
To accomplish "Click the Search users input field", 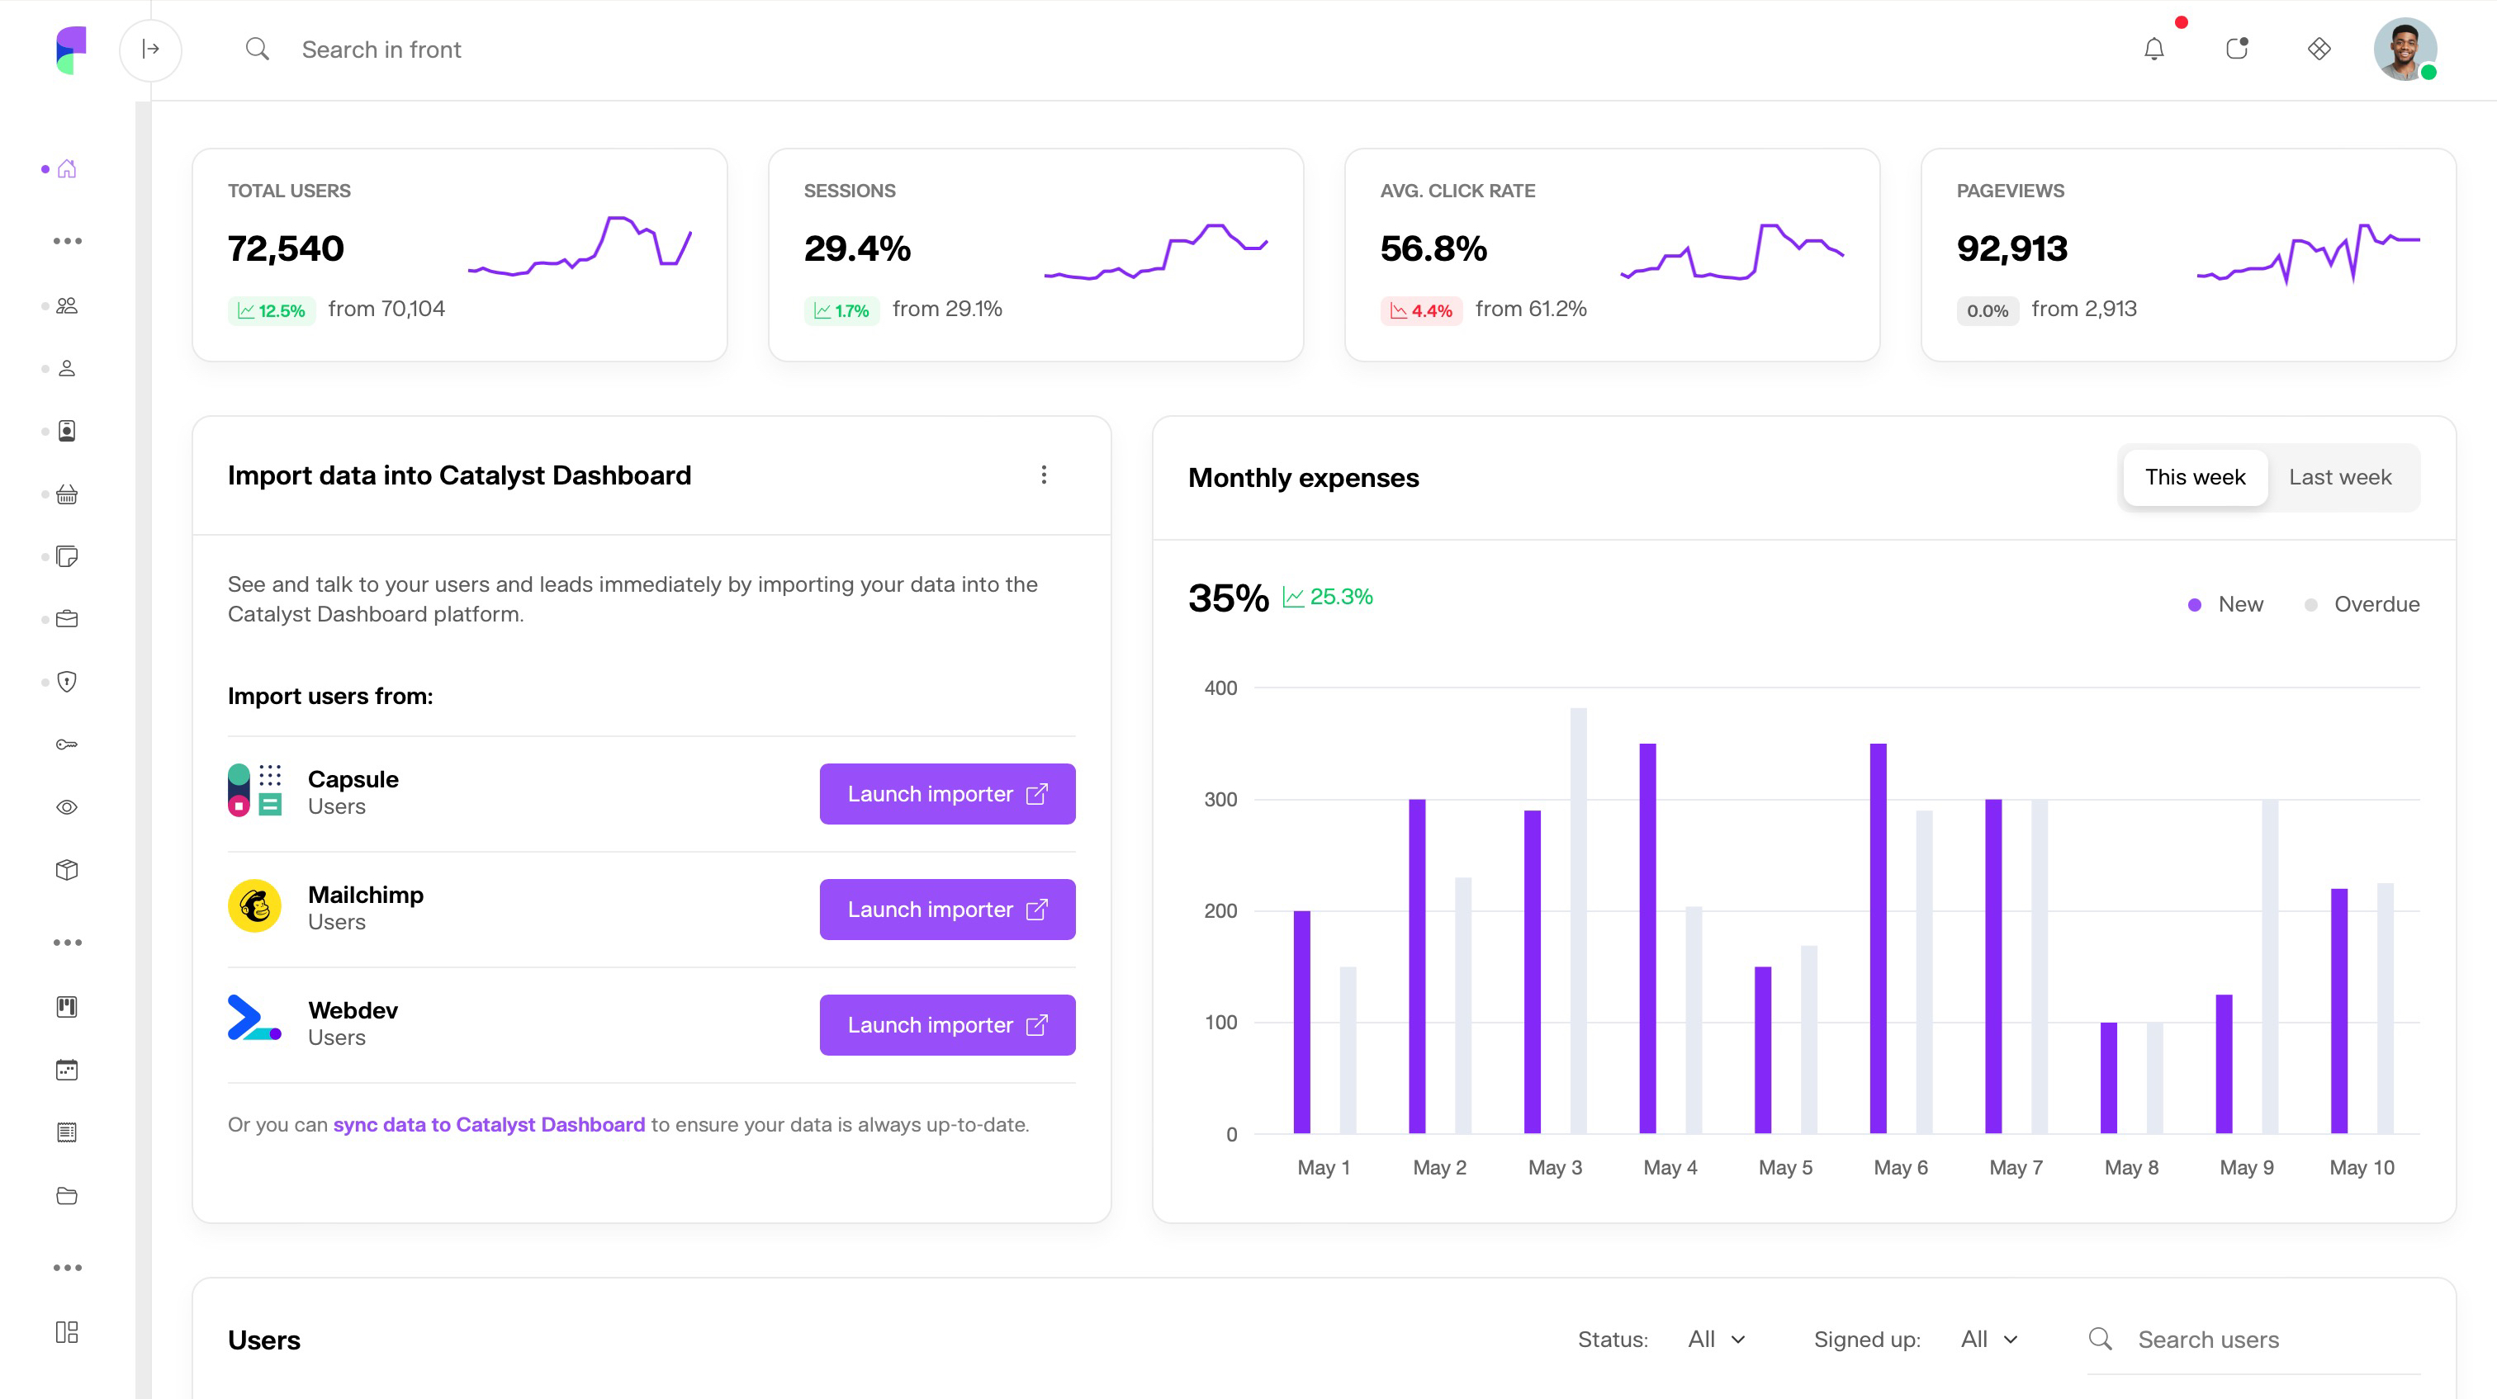I will click(2268, 1339).
